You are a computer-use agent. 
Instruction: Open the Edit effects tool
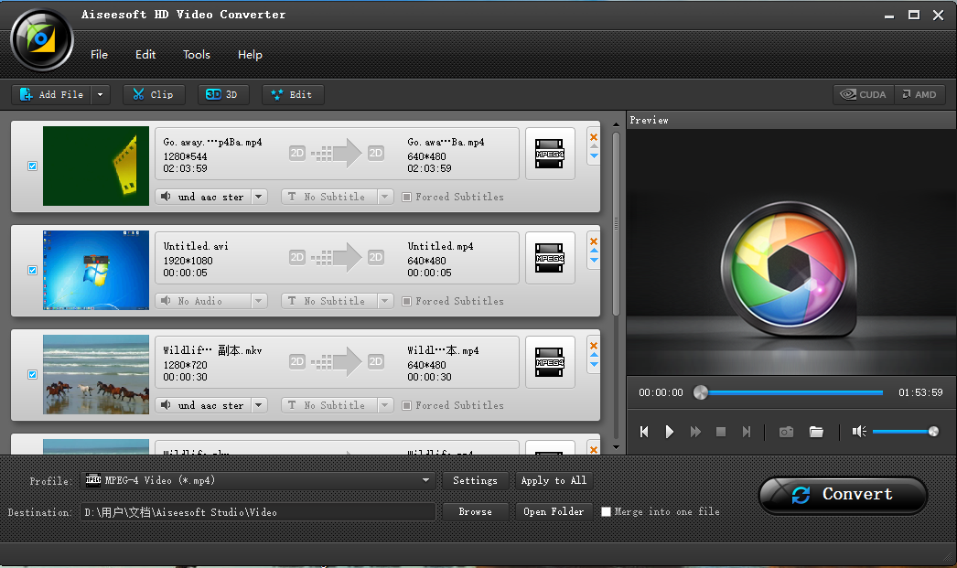click(x=293, y=94)
